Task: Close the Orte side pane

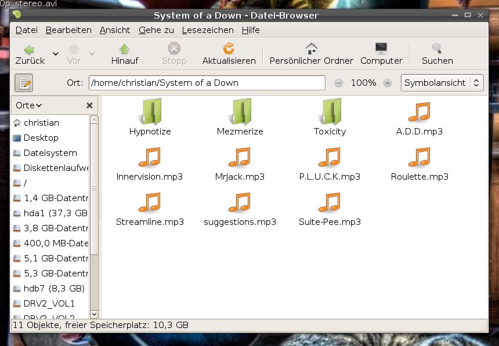Action: pyautogui.click(x=89, y=105)
